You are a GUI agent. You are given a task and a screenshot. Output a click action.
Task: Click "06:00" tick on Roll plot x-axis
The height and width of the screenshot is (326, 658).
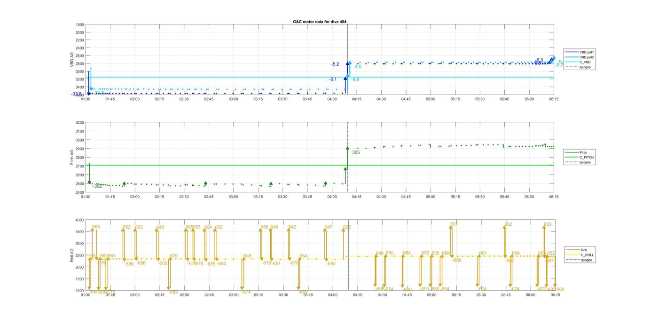[x=531, y=295]
